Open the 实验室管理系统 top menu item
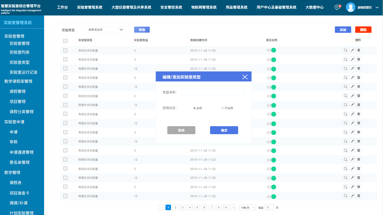 (90, 7)
